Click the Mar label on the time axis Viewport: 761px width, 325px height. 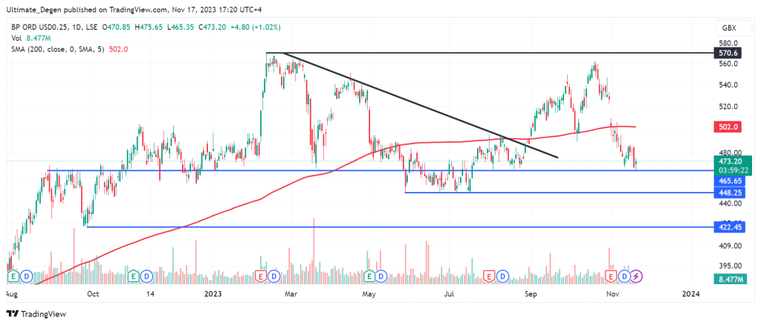click(x=291, y=294)
